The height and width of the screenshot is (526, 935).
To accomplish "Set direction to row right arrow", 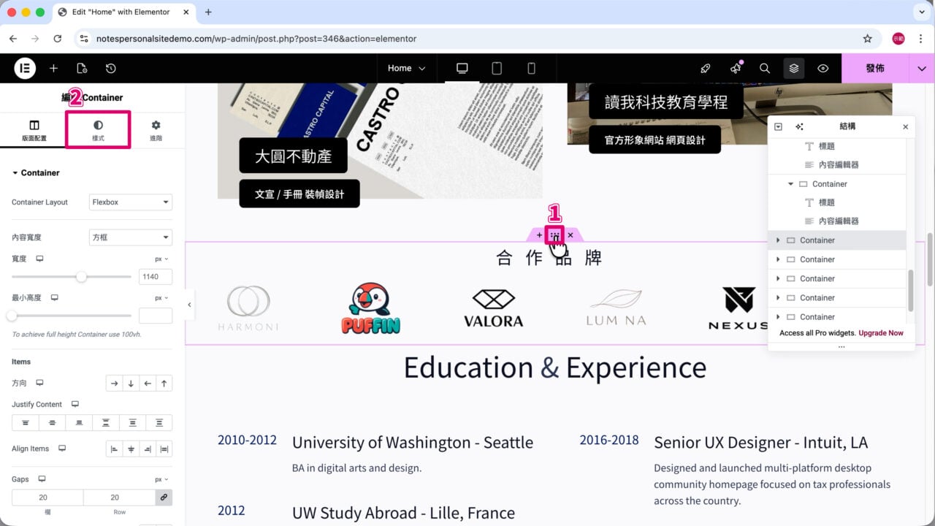I will tap(114, 383).
